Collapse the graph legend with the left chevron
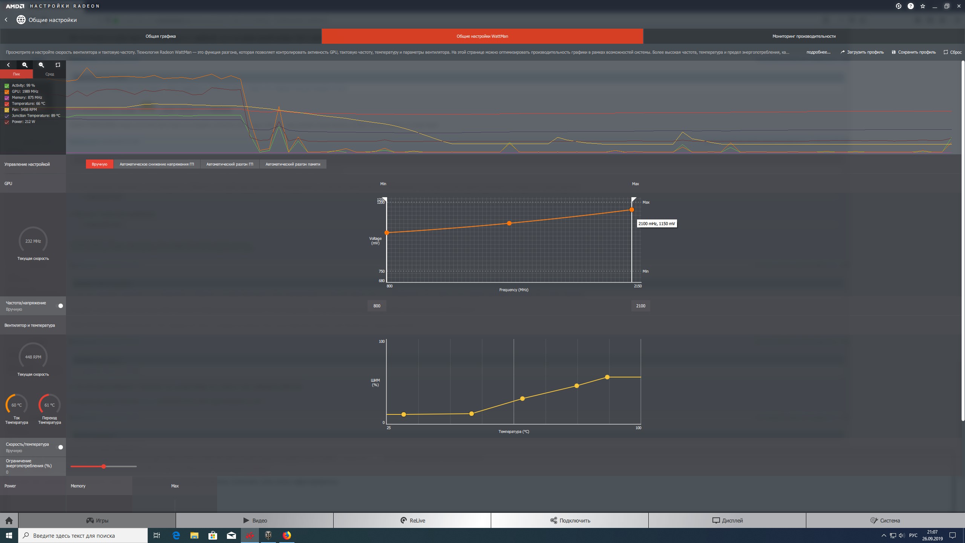This screenshot has width=965, height=543. point(8,65)
